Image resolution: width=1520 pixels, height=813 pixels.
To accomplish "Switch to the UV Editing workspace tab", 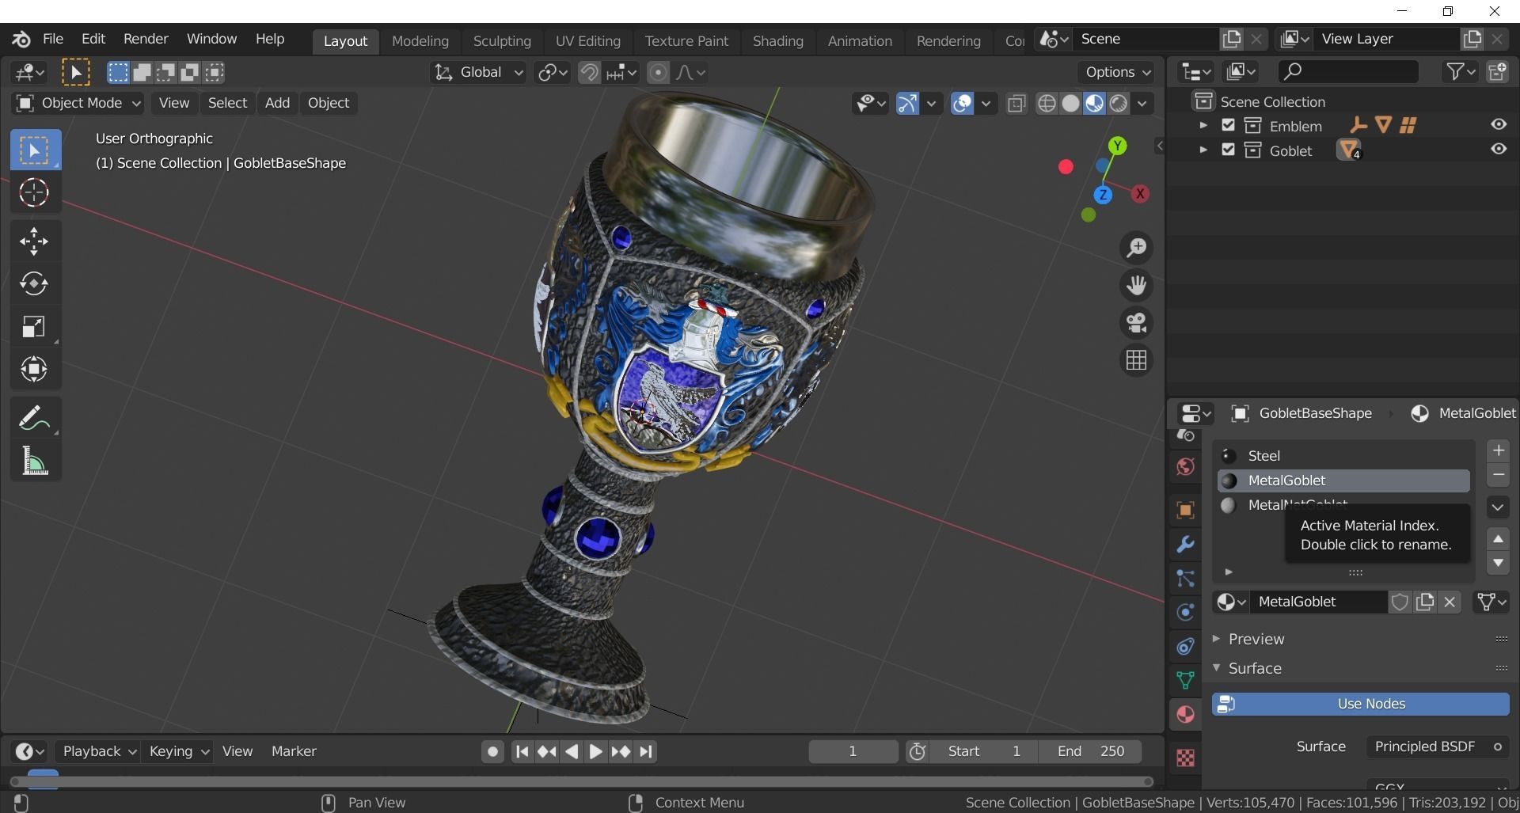I will tap(587, 40).
